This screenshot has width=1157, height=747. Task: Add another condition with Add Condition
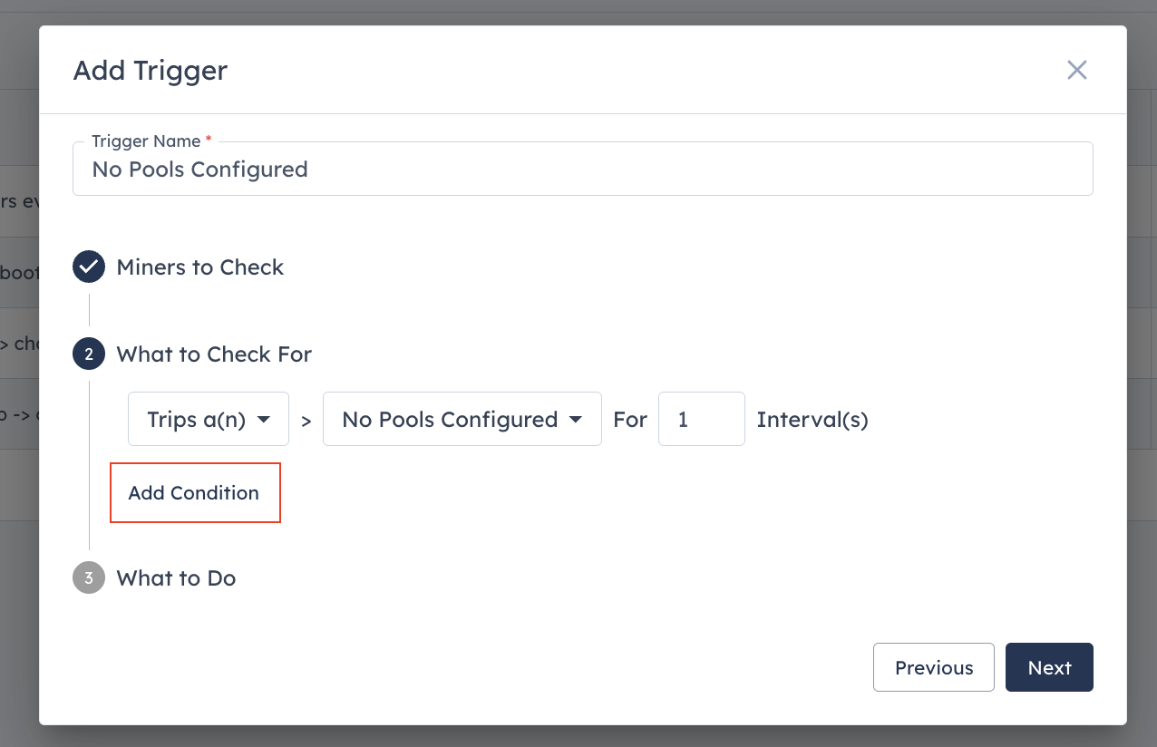(195, 492)
